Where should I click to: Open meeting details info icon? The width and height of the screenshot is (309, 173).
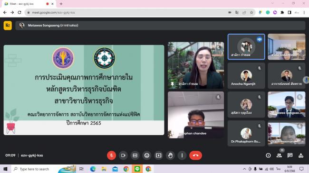(x=268, y=155)
